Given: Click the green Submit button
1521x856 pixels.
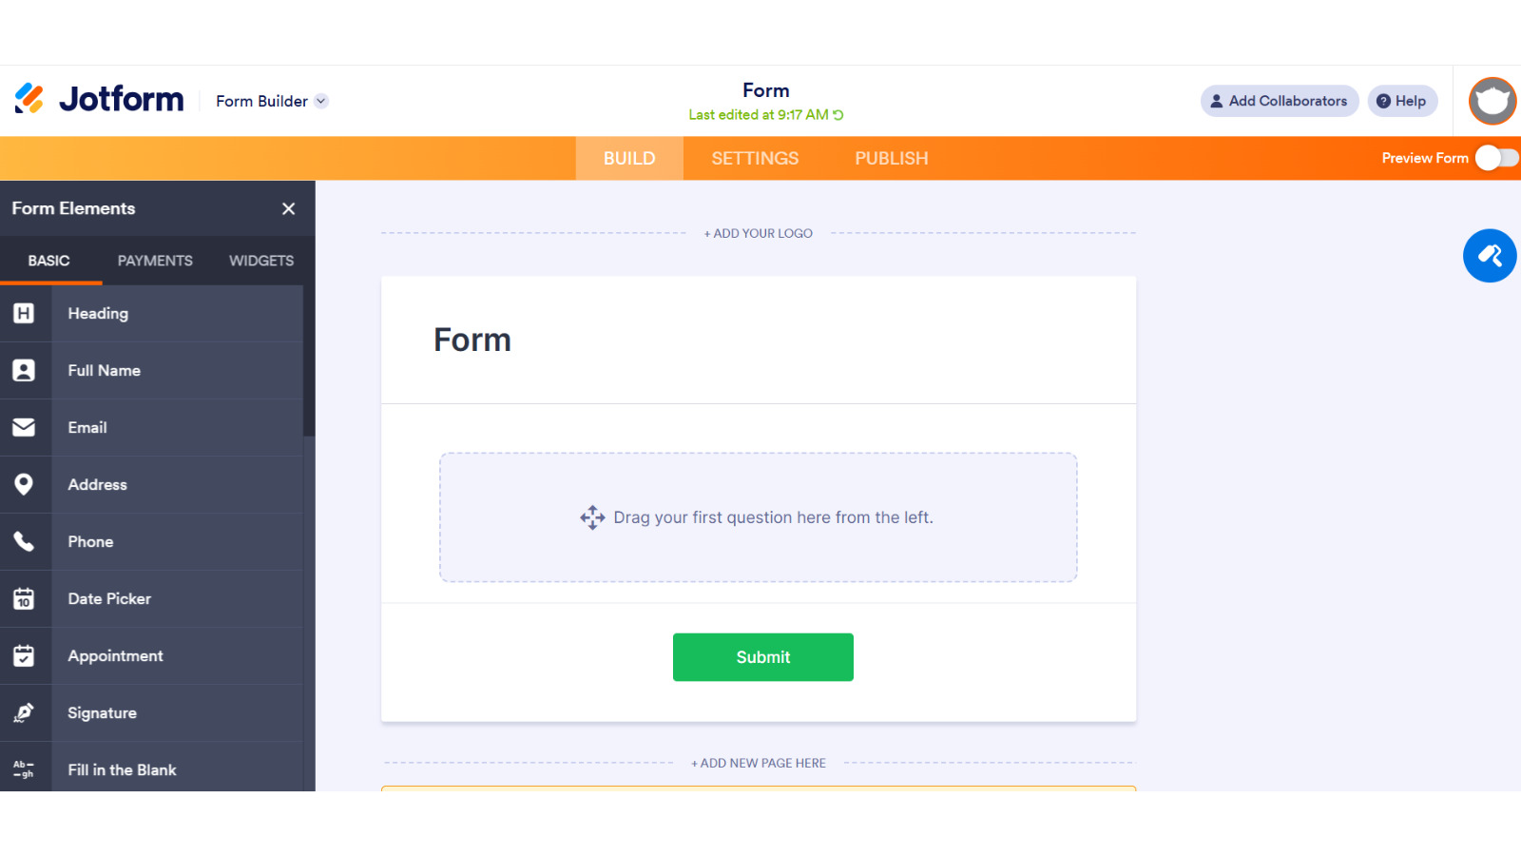Looking at the screenshot, I should pyautogui.click(x=763, y=657).
